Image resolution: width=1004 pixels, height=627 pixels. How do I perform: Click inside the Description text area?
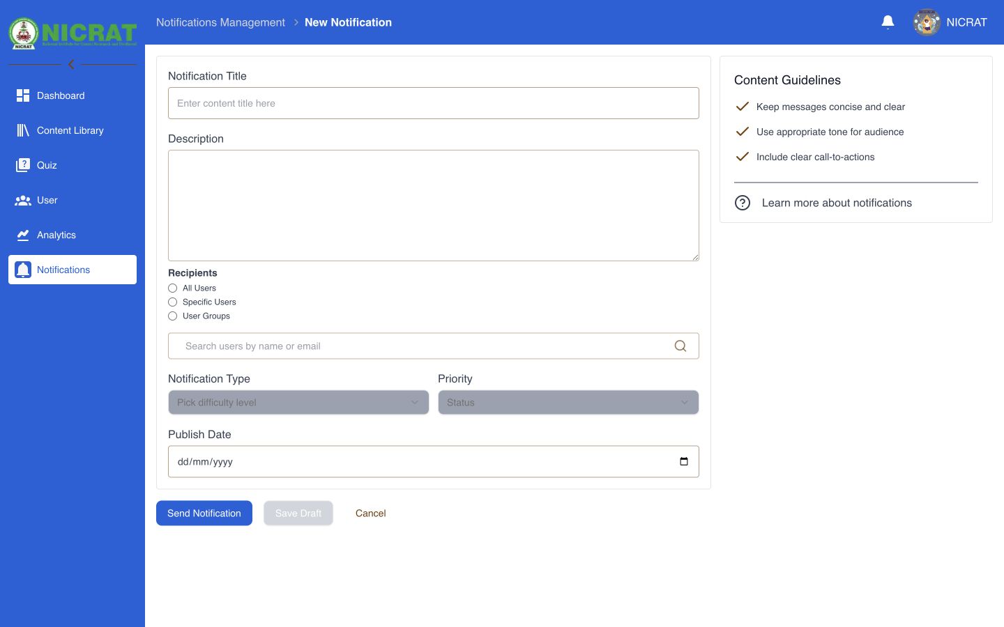434,206
